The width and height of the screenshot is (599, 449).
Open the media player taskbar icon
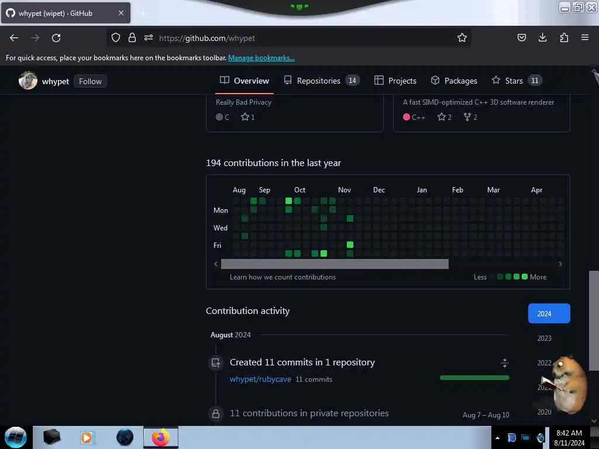87,437
